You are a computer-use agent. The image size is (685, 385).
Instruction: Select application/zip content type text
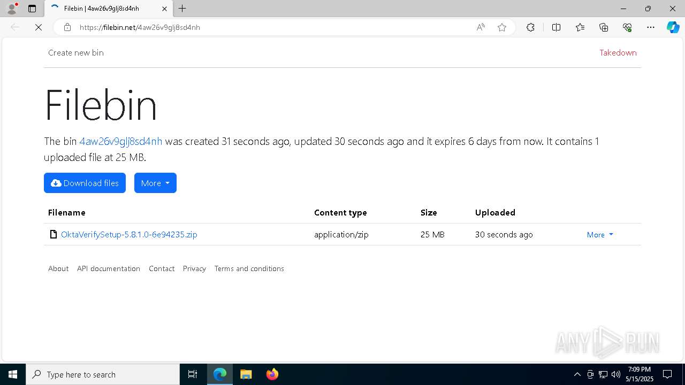click(x=341, y=234)
